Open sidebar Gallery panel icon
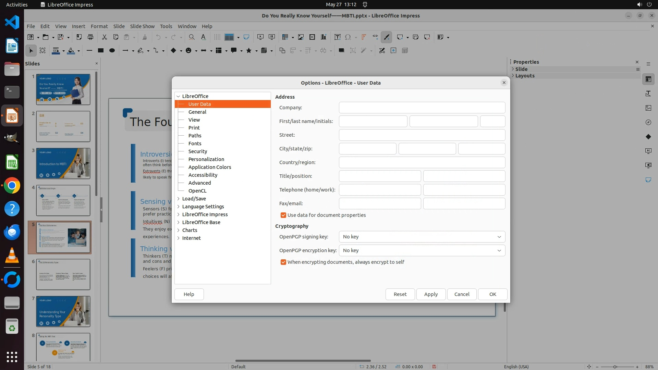Image resolution: width=658 pixels, height=370 pixels. tap(648, 108)
